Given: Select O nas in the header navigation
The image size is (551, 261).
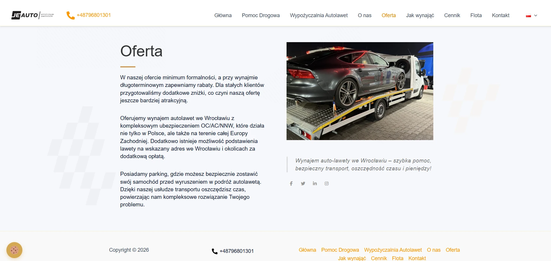Looking at the screenshot, I should (365, 15).
